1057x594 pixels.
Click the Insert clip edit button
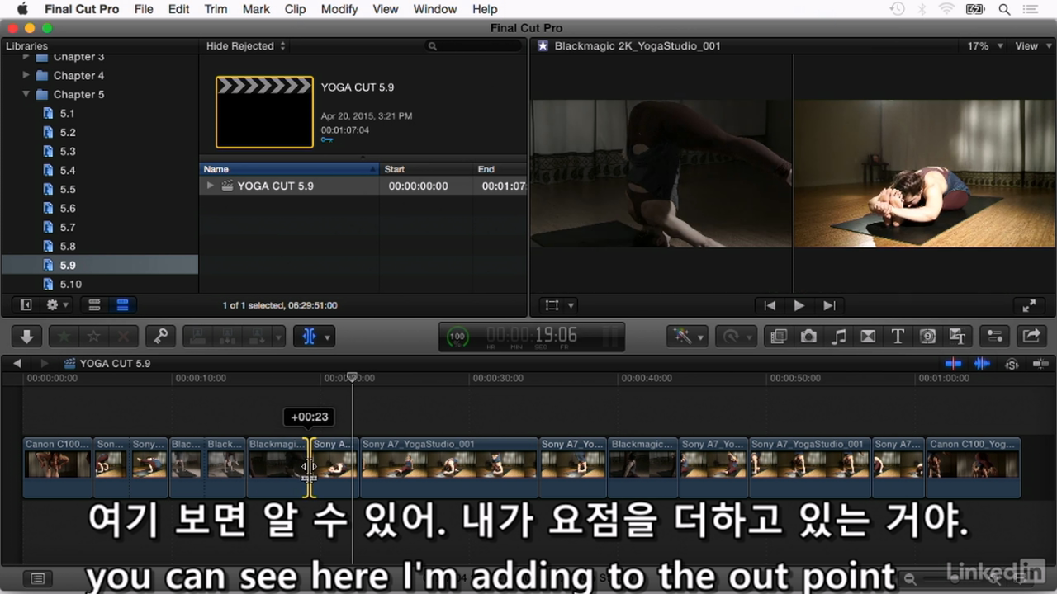[227, 336]
